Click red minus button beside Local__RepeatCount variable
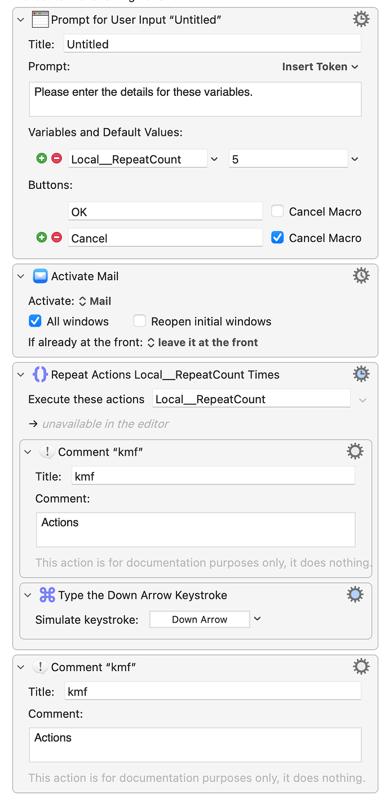389x798 pixels. (56, 159)
